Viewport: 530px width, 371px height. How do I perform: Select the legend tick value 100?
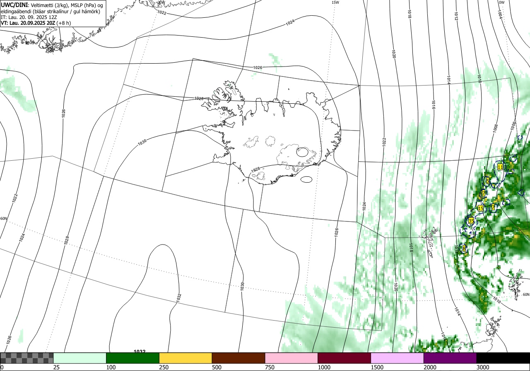[111, 367]
